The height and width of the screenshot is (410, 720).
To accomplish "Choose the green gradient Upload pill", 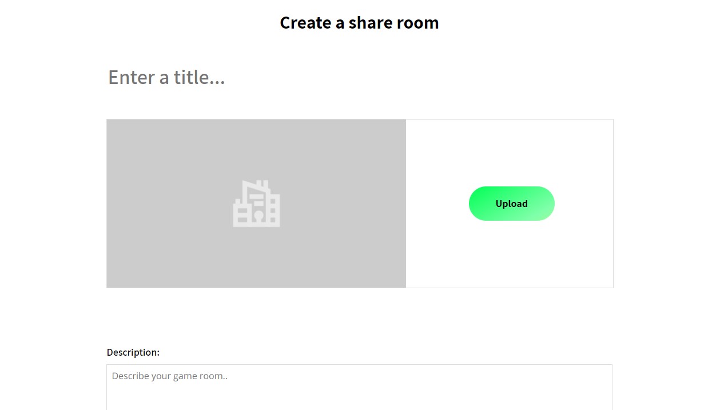I will click(x=511, y=204).
